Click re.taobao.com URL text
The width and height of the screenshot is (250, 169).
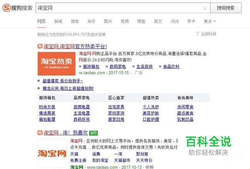[x=92, y=73]
